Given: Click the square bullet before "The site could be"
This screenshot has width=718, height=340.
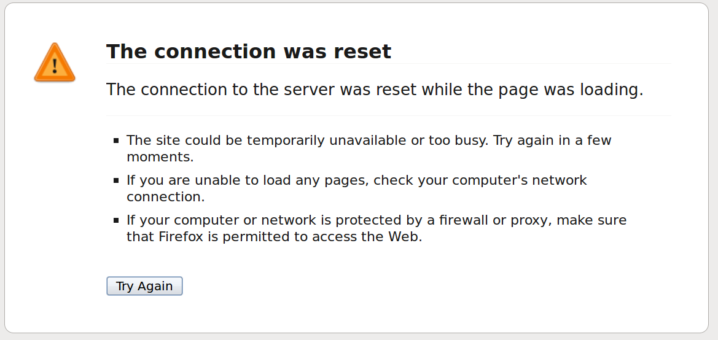Looking at the screenshot, I should tap(116, 141).
